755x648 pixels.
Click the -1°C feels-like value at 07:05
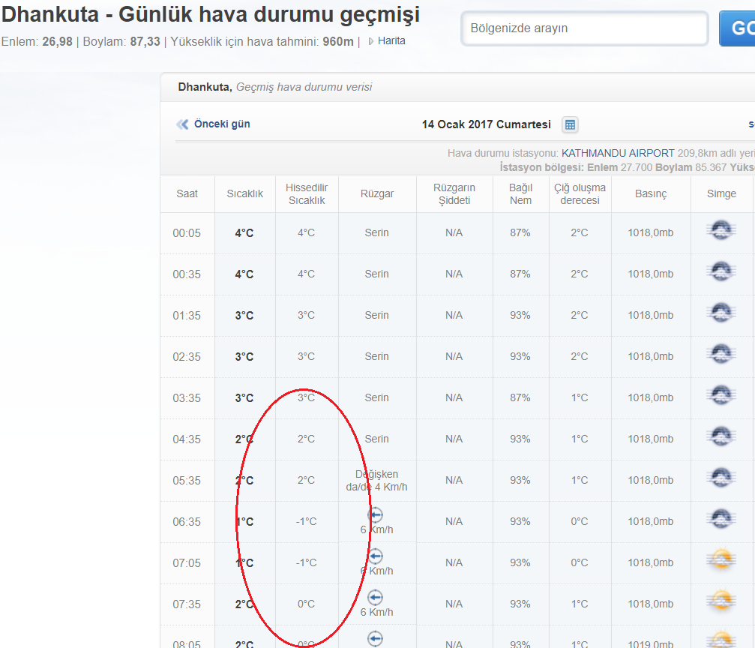[306, 562]
